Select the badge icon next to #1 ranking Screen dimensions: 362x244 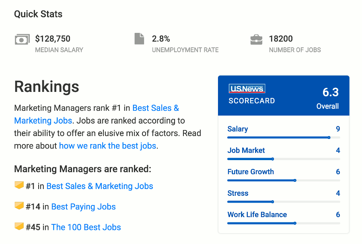[x=19, y=185]
